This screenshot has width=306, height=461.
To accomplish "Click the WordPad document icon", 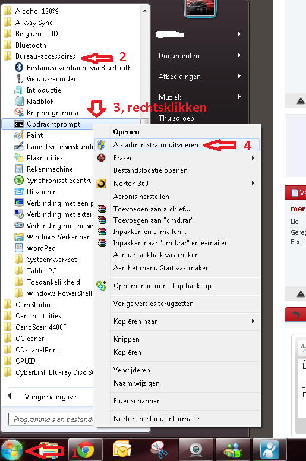I will pyautogui.click(x=19, y=248).
